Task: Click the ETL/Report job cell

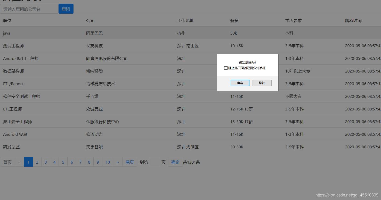Action: coord(13,84)
